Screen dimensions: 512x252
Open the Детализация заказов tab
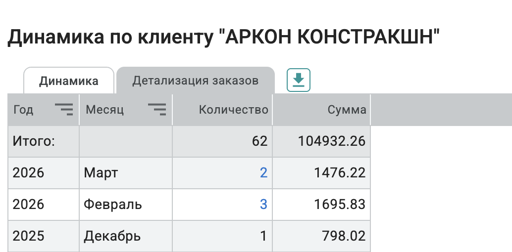point(195,81)
